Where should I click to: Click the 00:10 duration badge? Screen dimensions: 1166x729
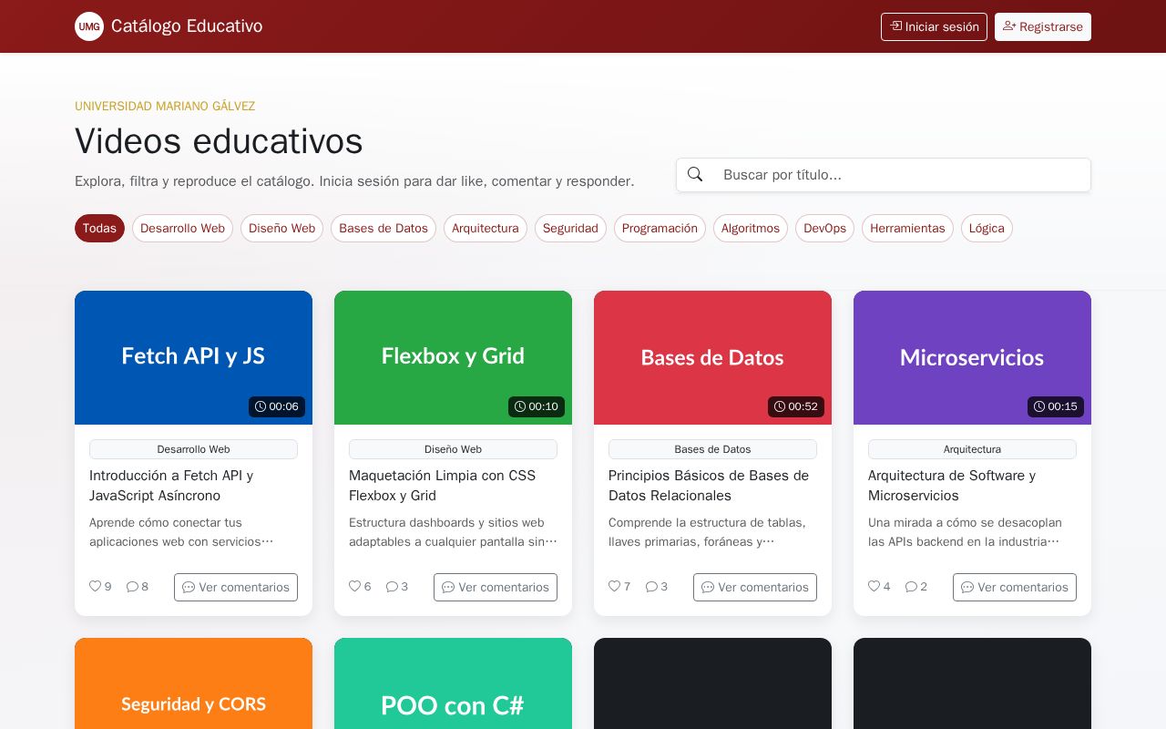(537, 406)
